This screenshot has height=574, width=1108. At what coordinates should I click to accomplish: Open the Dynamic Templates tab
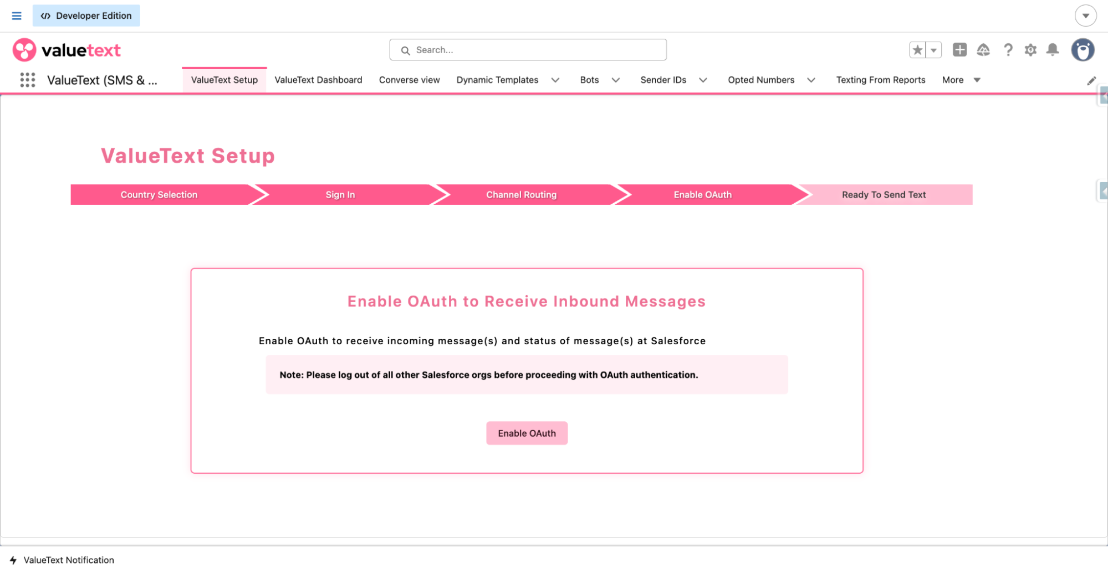[497, 80]
